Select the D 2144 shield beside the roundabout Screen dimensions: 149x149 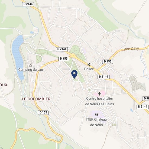pos(62,49)
